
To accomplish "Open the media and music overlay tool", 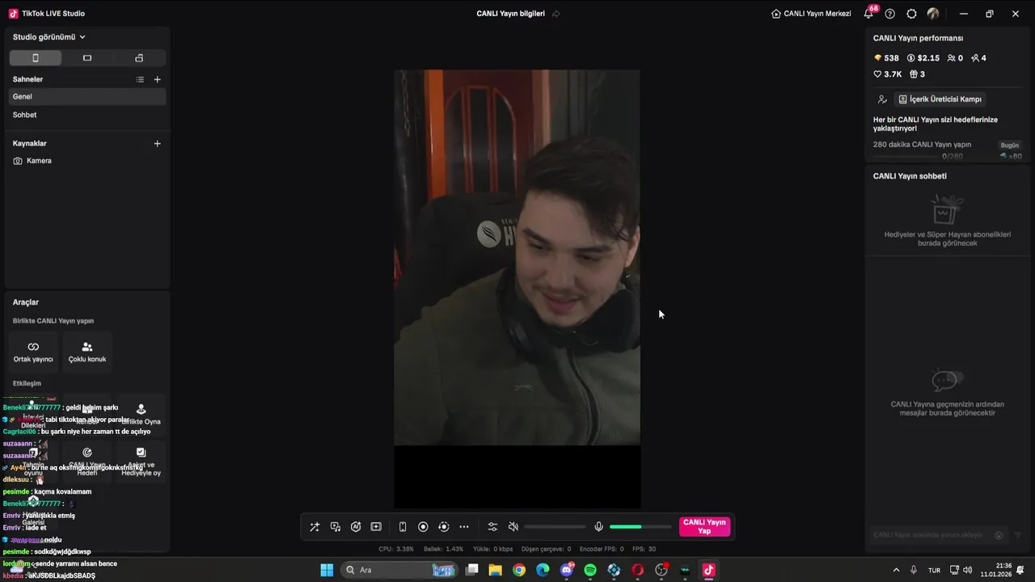I will [x=336, y=527].
